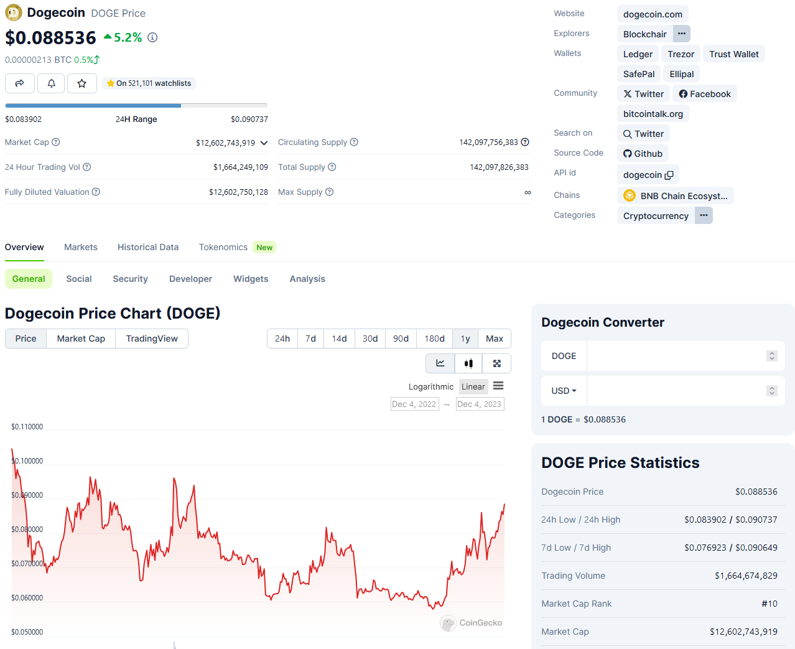Set chart range to 1y
The height and width of the screenshot is (649, 795).
(465, 339)
